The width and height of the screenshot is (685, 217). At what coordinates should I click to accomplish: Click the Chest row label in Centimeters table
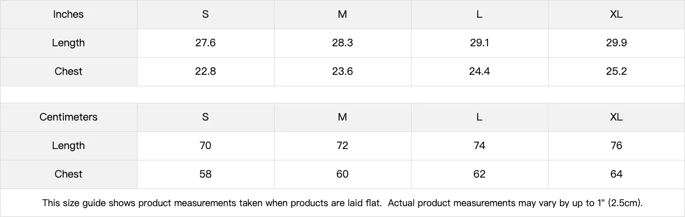pos(68,174)
